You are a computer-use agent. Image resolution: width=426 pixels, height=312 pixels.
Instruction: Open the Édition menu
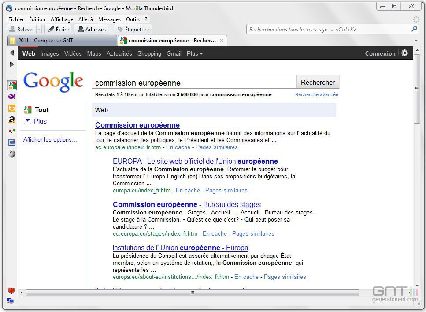coord(37,19)
